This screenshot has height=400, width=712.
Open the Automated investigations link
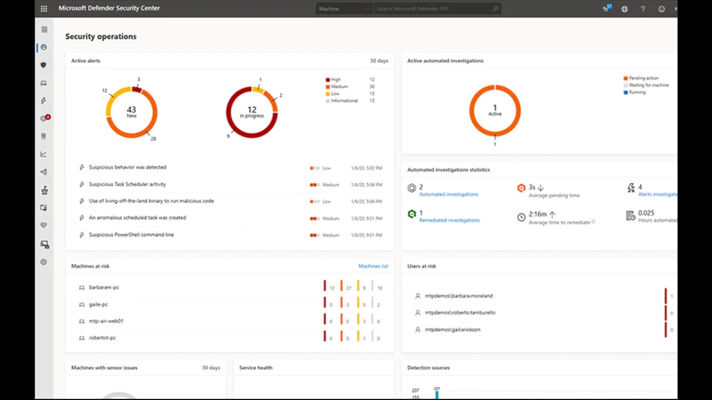448,194
